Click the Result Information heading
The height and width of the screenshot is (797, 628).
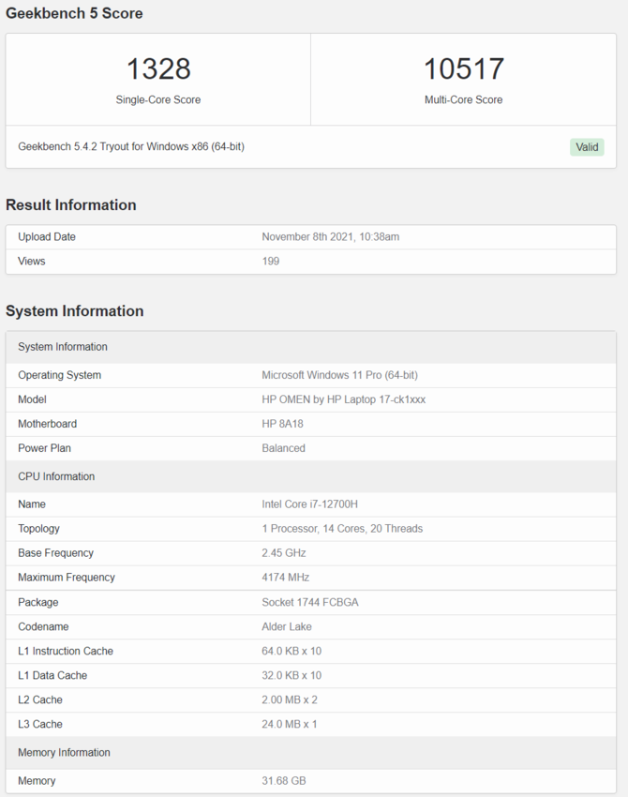coord(70,204)
